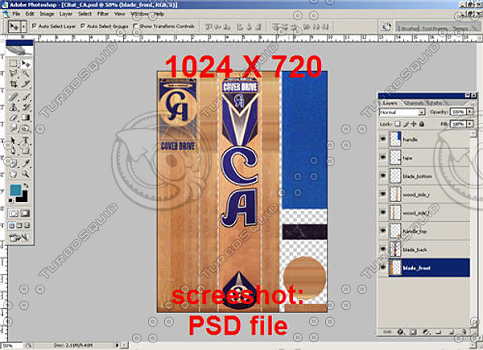Switch to Quick Mask mode button

25,213
